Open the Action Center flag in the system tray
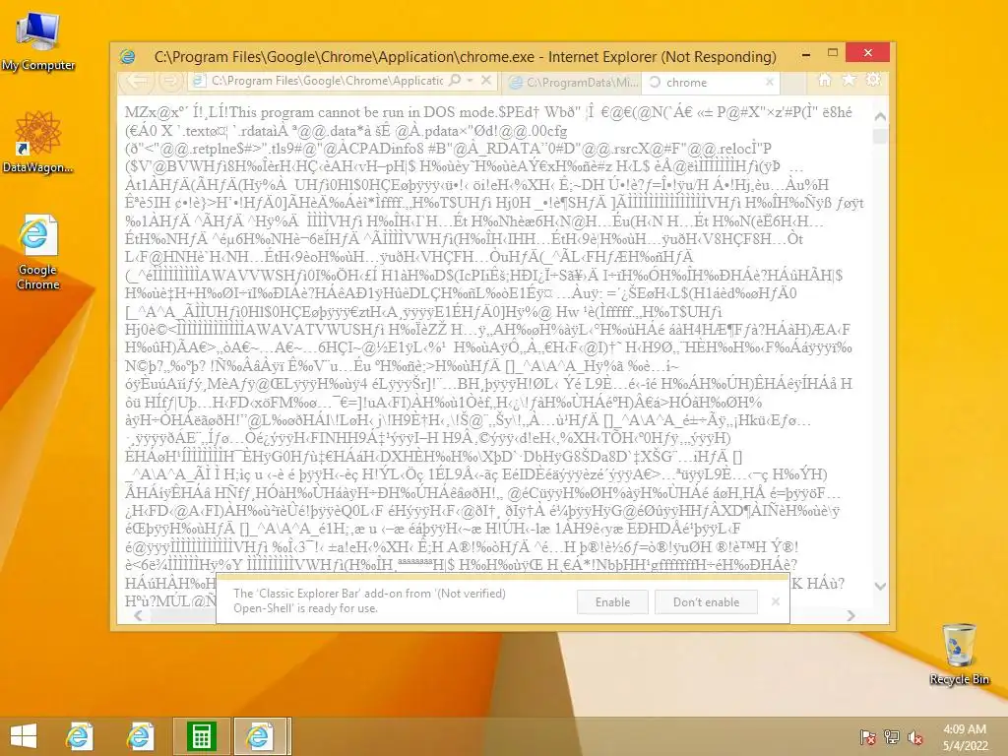This screenshot has height=756, width=1008. 867,737
